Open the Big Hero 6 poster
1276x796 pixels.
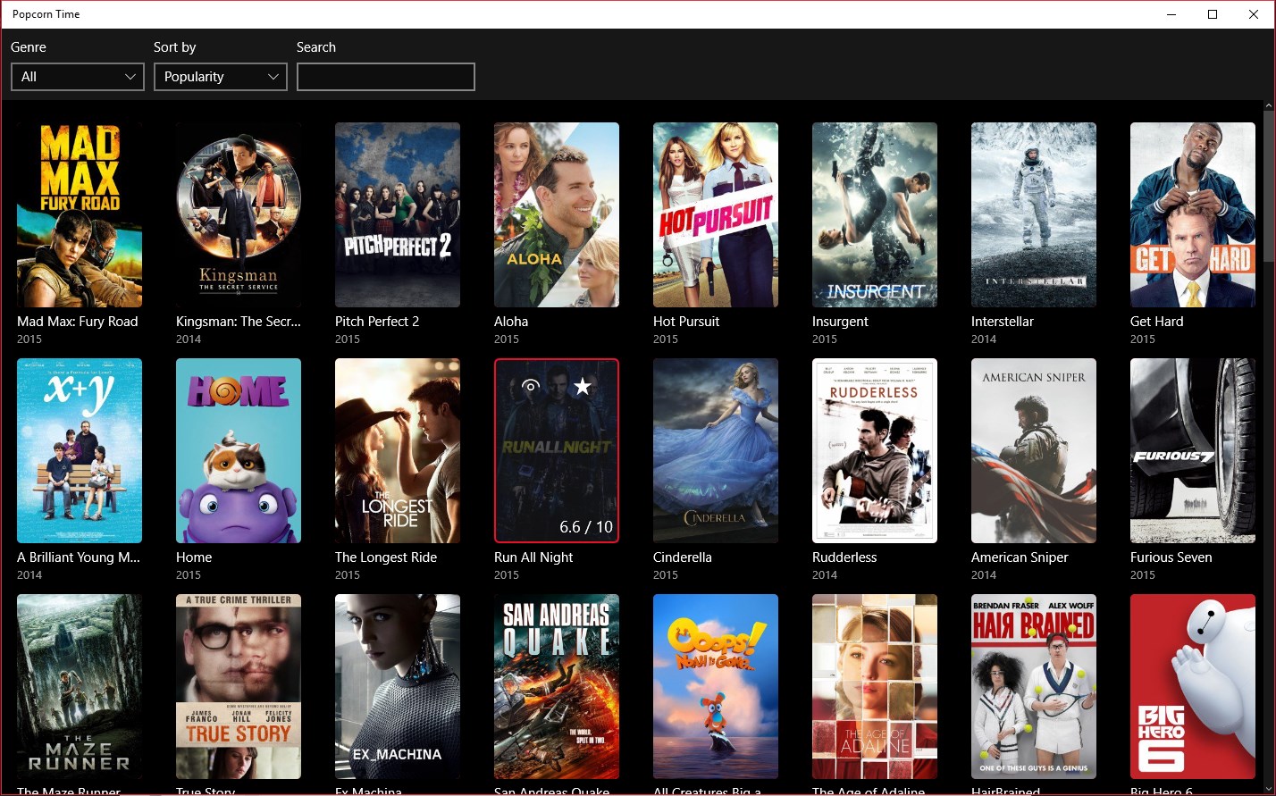click(x=1193, y=687)
